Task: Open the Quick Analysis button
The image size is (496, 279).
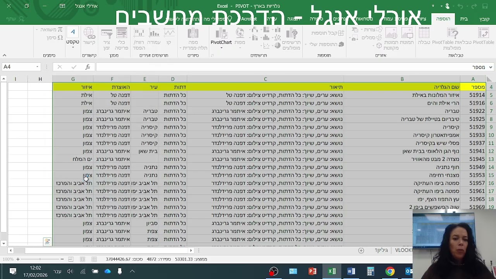Action: [47, 242]
